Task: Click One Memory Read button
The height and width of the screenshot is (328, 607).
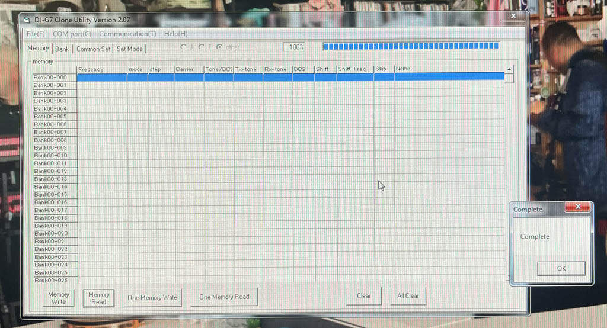Action: click(x=224, y=297)
